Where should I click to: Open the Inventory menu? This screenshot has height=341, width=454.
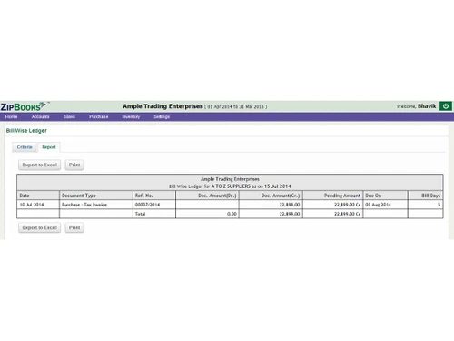click(x=131, y=116)
